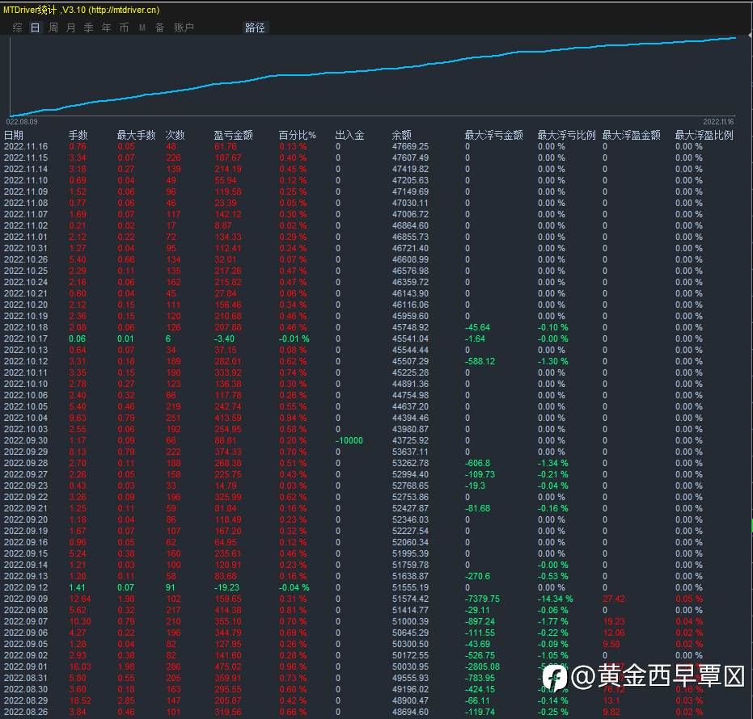Open the 币 currency tab
The height and width of the screenshot is (719, 753).
tap(124, 27)
